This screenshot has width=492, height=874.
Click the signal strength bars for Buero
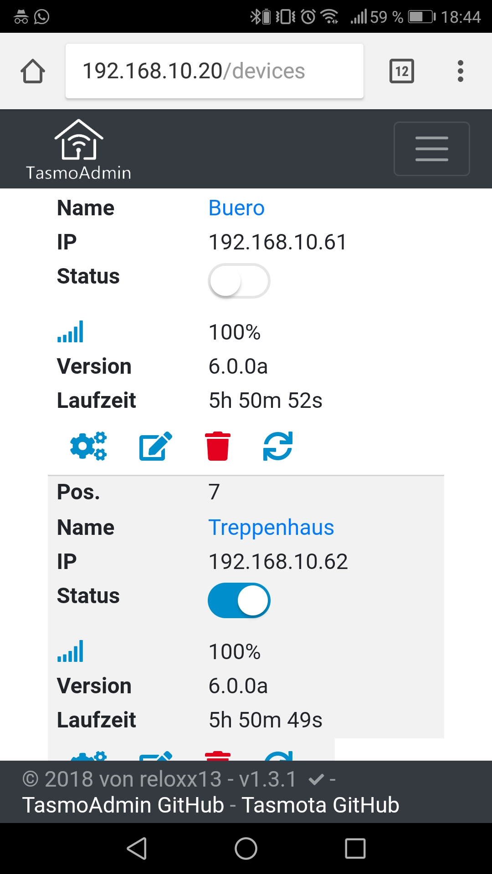click(x=69, y=331)
